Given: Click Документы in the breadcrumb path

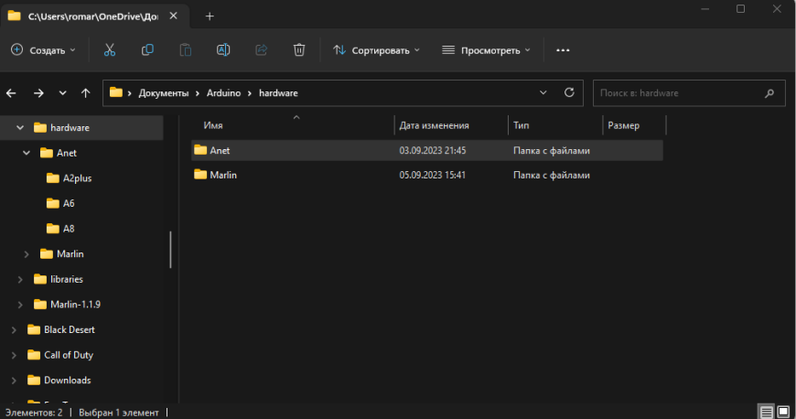Looking at the screenshot, I should (164, 92).
